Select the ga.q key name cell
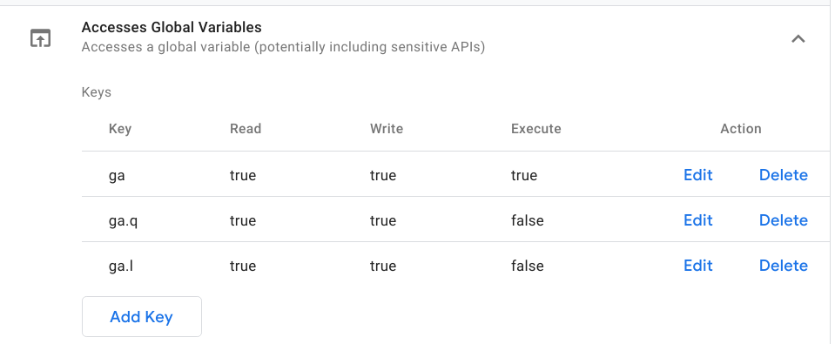 [123, 221]
